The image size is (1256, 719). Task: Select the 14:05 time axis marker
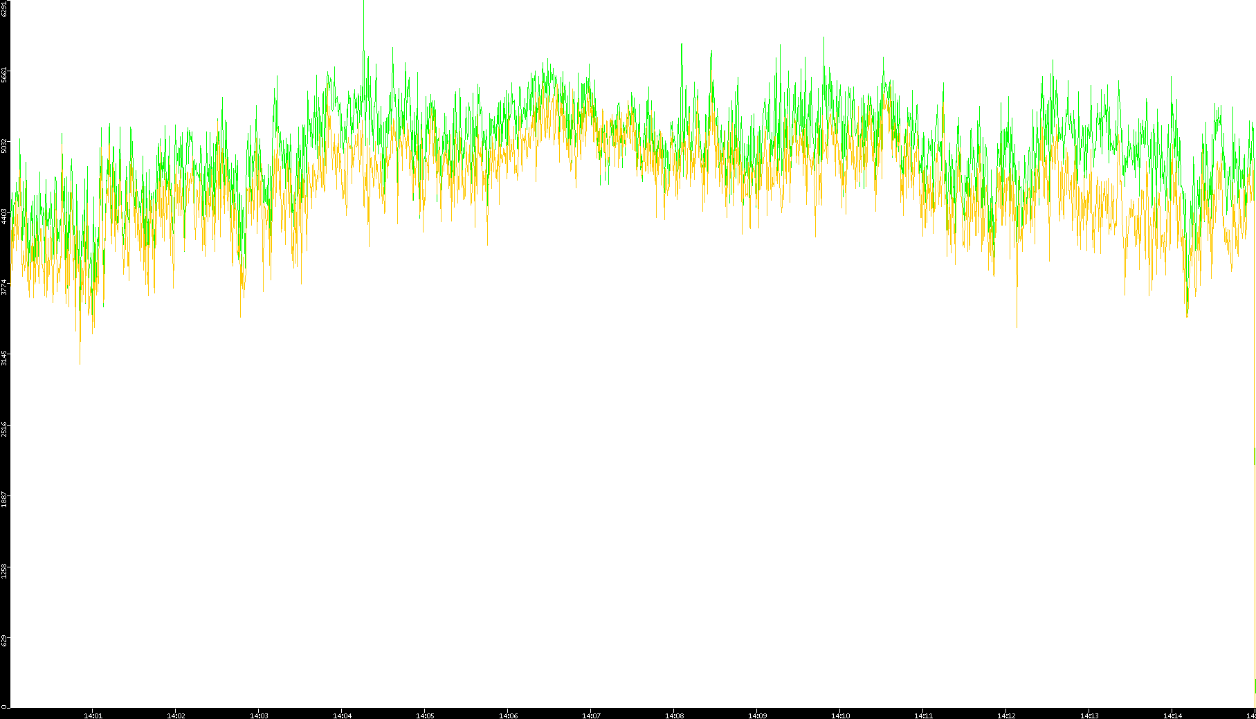pyautogui.click(x=425, y=716)
